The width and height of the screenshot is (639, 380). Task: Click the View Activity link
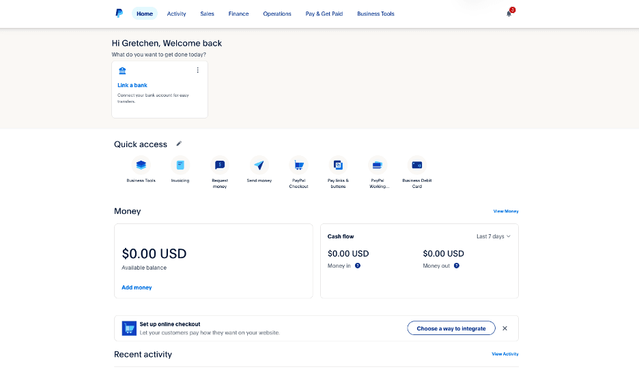coord(505,354)
